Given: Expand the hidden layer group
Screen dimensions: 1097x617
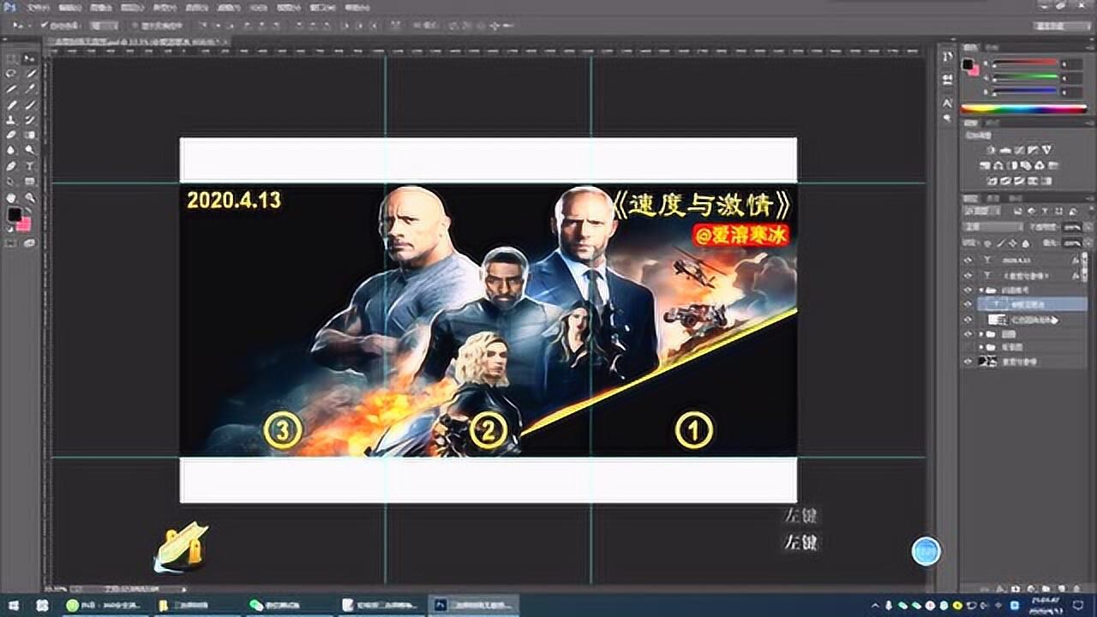Looking at the screenshot, I should 980,347.
